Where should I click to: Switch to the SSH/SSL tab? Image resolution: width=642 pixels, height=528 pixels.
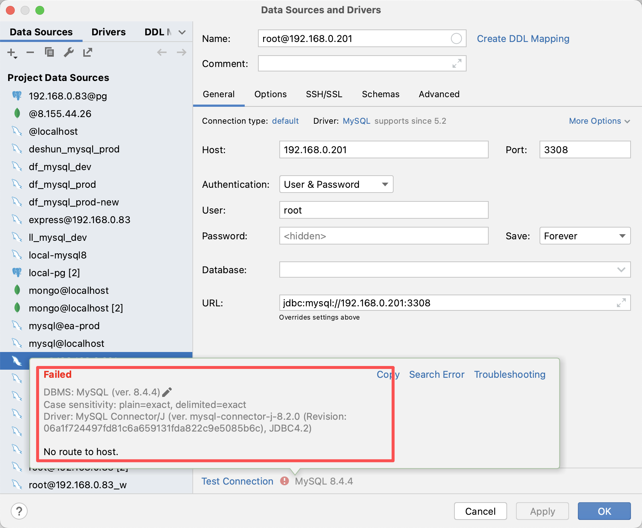[324, 94]
